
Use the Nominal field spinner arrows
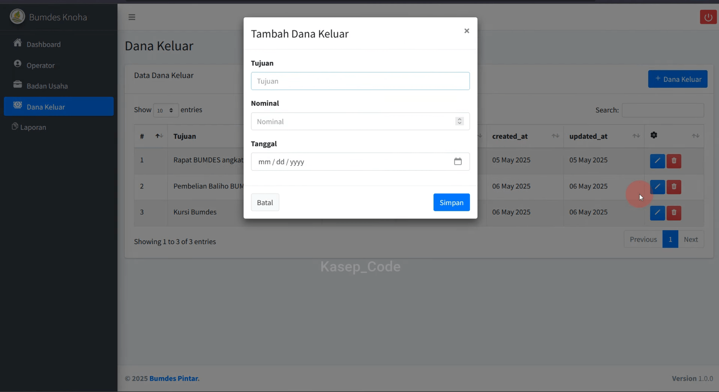[x=459, y=121]
